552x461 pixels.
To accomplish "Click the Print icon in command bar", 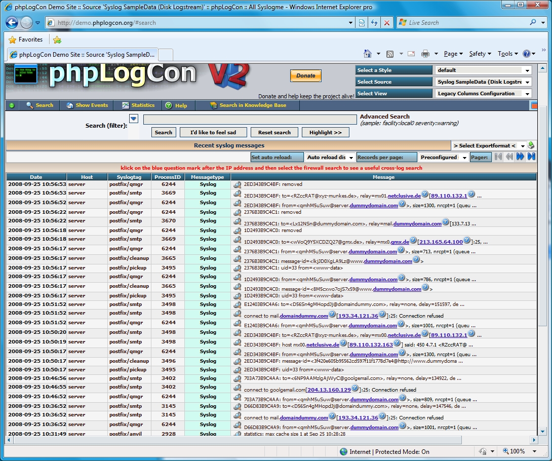I will tap(425, 54).
